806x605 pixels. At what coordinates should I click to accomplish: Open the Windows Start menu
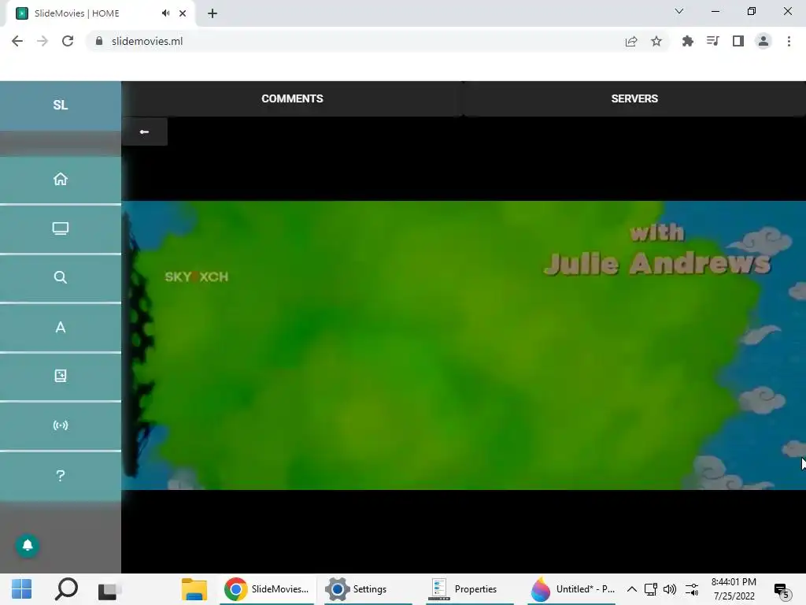[21, 589]
